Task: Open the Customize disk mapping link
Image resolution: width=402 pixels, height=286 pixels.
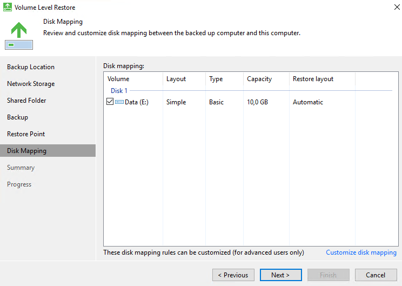Action: [x=361, y=252]
